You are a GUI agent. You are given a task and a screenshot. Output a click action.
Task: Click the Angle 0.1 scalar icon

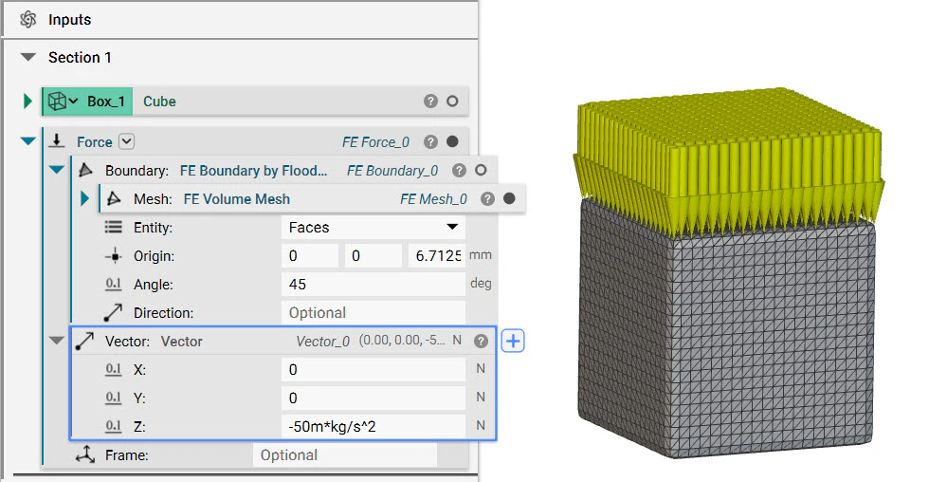click(x=113, y=284)
